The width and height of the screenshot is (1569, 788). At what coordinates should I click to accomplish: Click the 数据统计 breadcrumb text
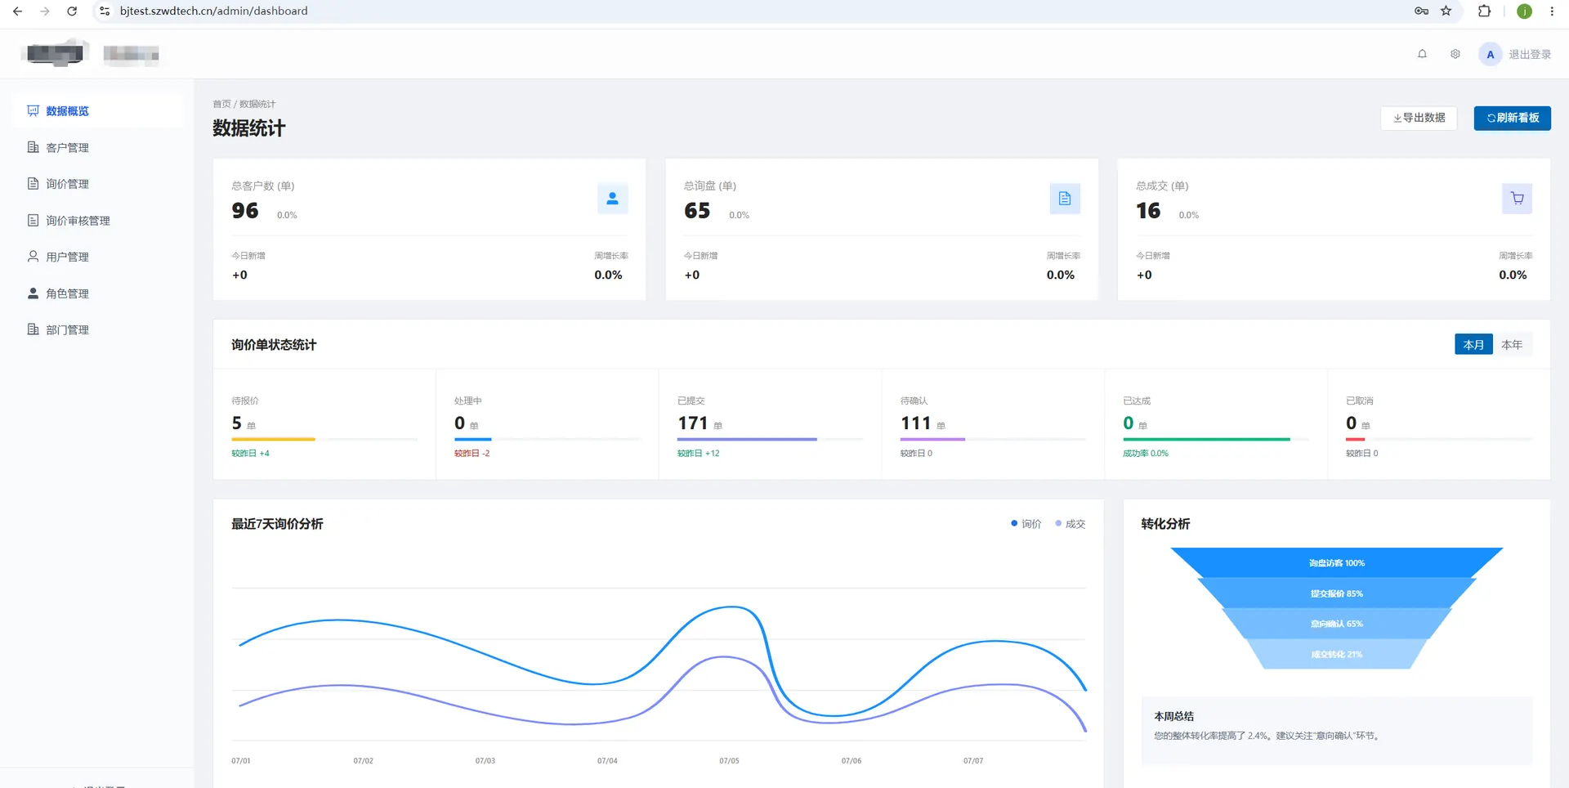257,104
